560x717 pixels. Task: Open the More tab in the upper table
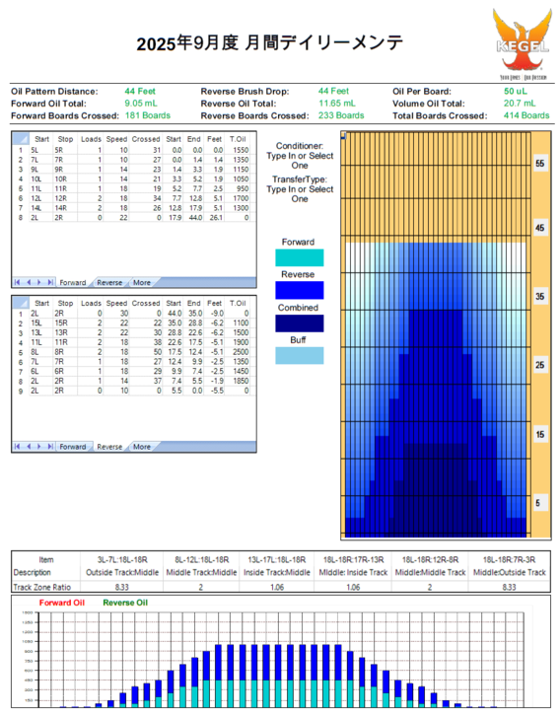pos(142,283)
